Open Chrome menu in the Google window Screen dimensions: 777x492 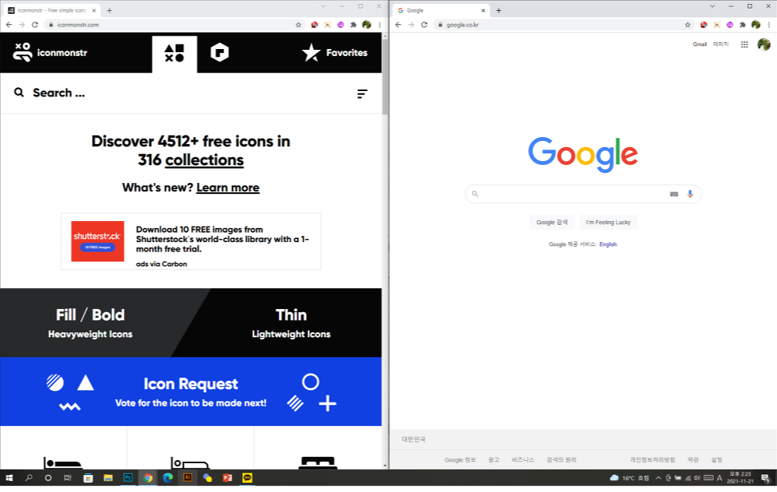[x=769, y=24]
